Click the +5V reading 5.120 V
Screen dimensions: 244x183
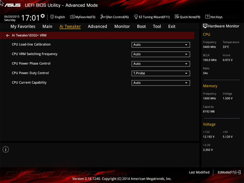click(x=227, y=137)
